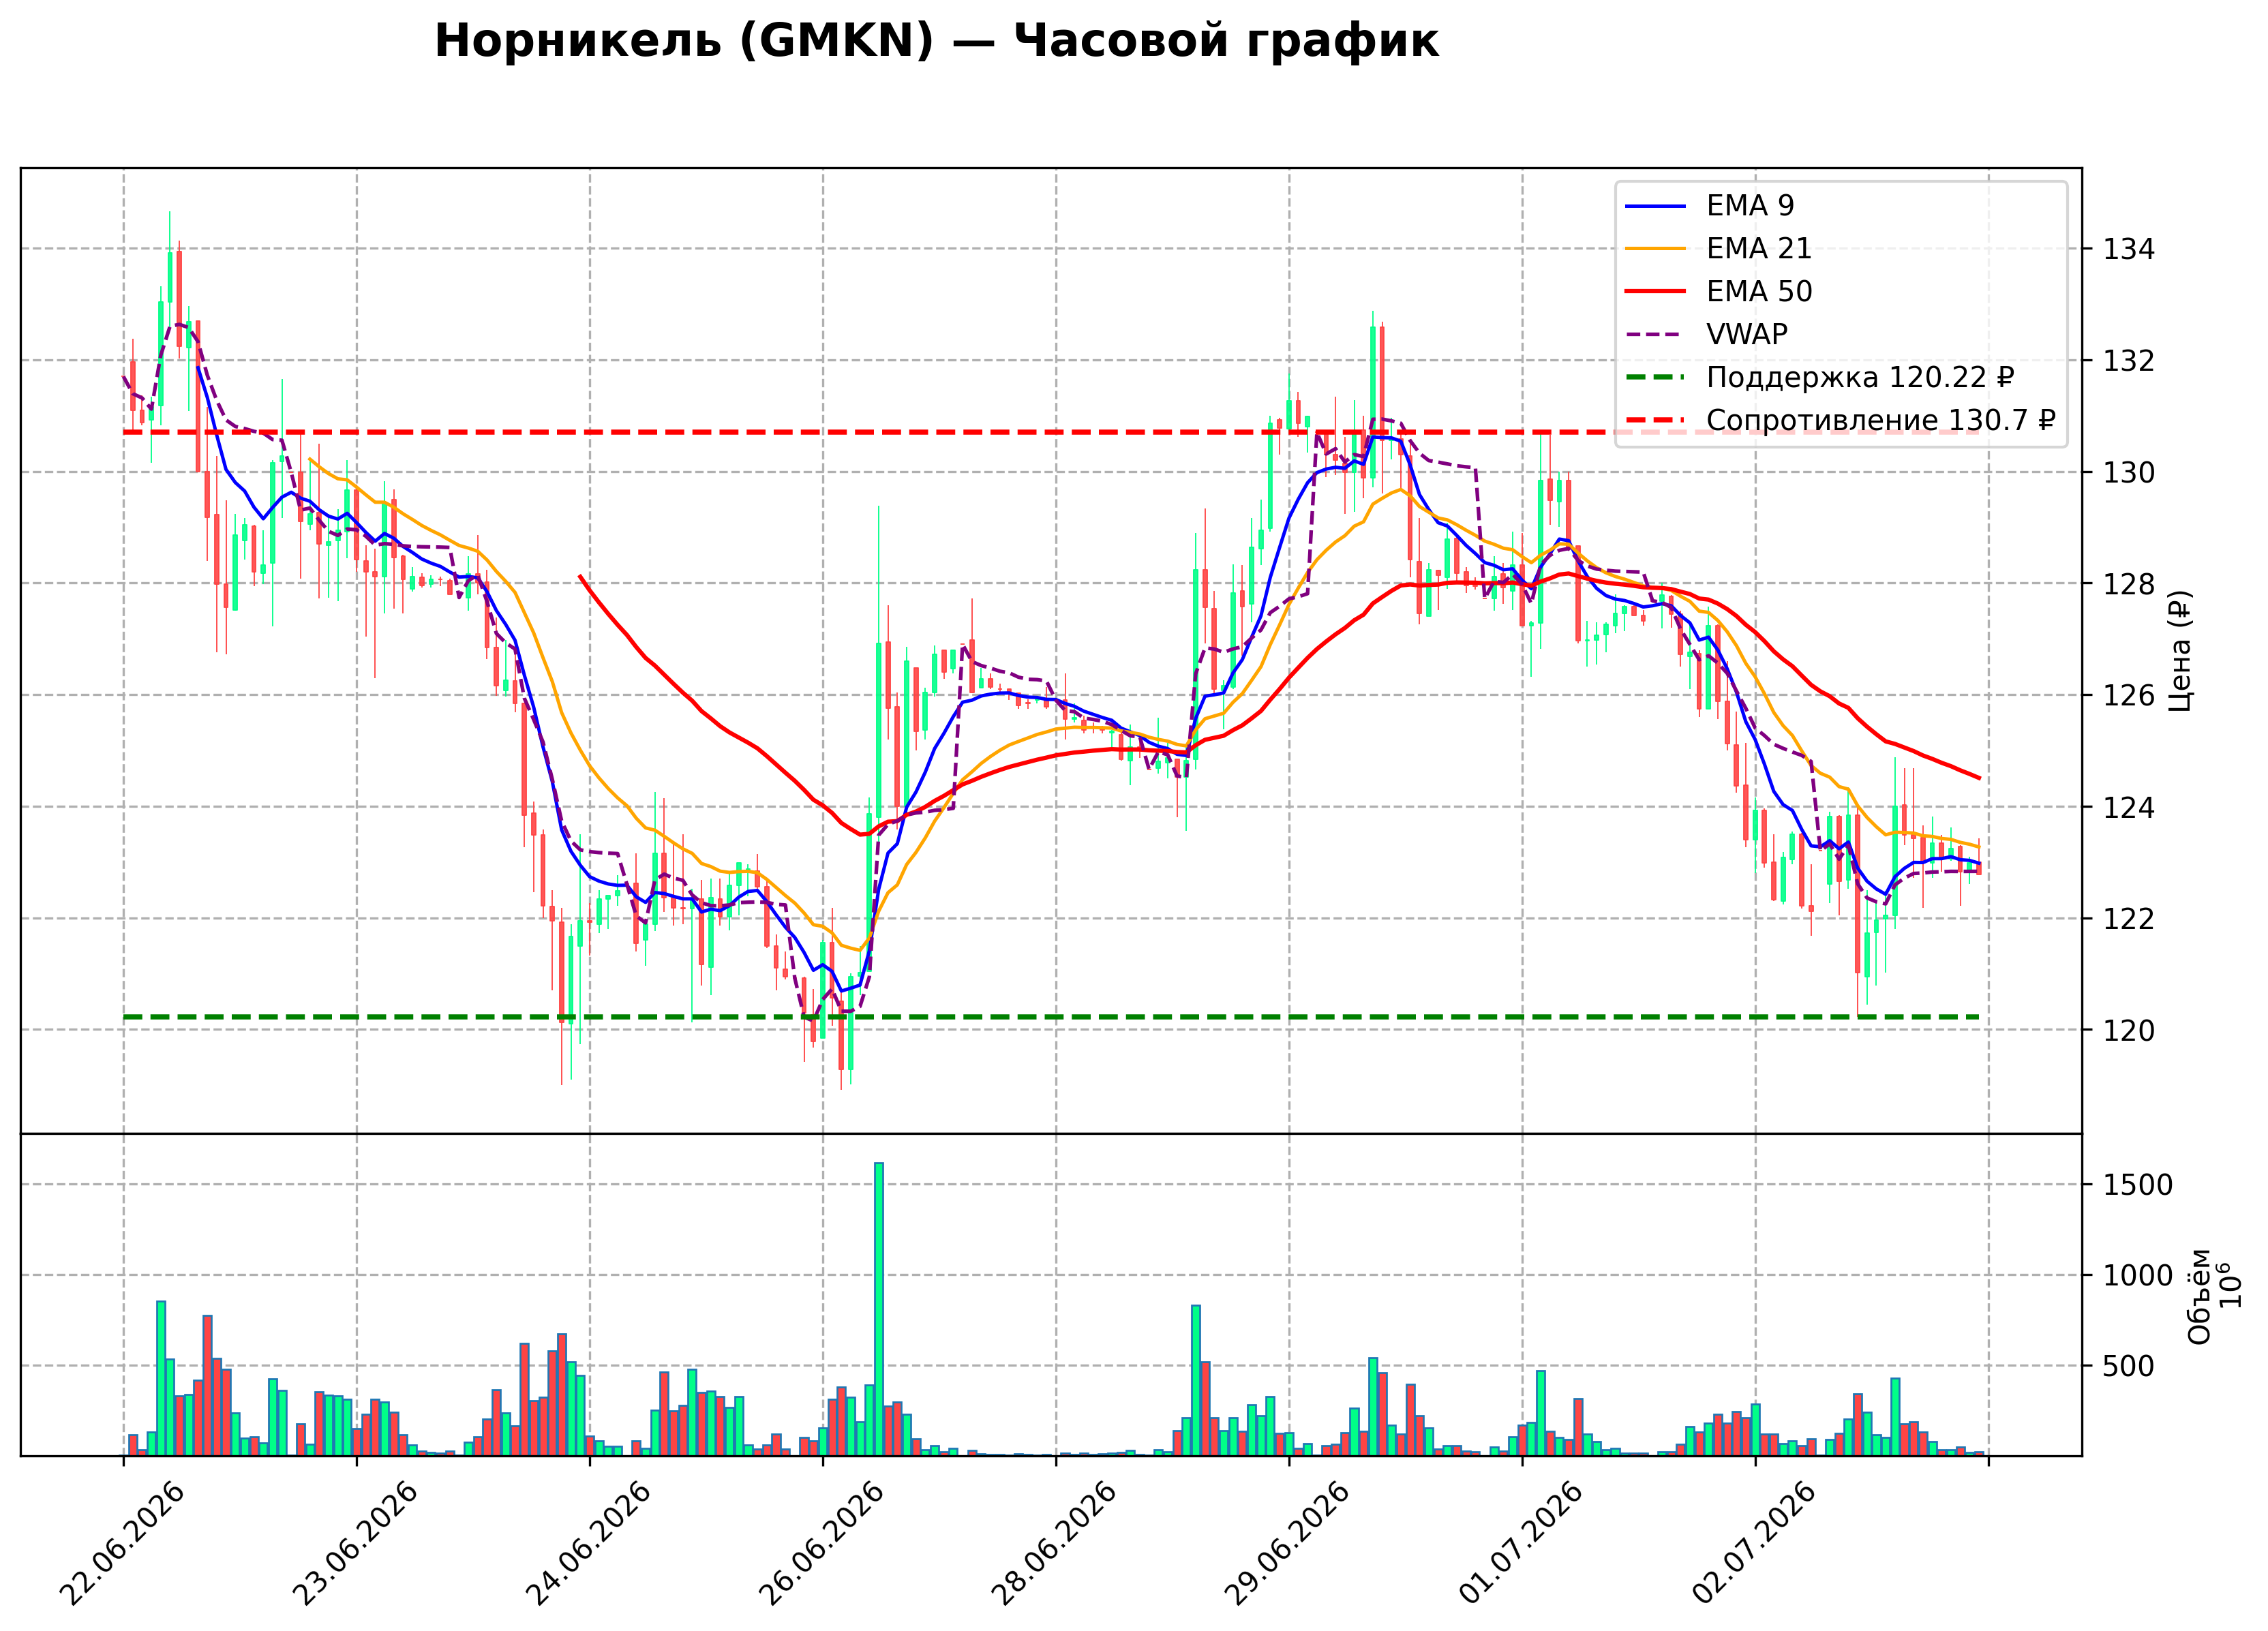
Task: Click the price axis value 128
Action: pos(2128,584)
